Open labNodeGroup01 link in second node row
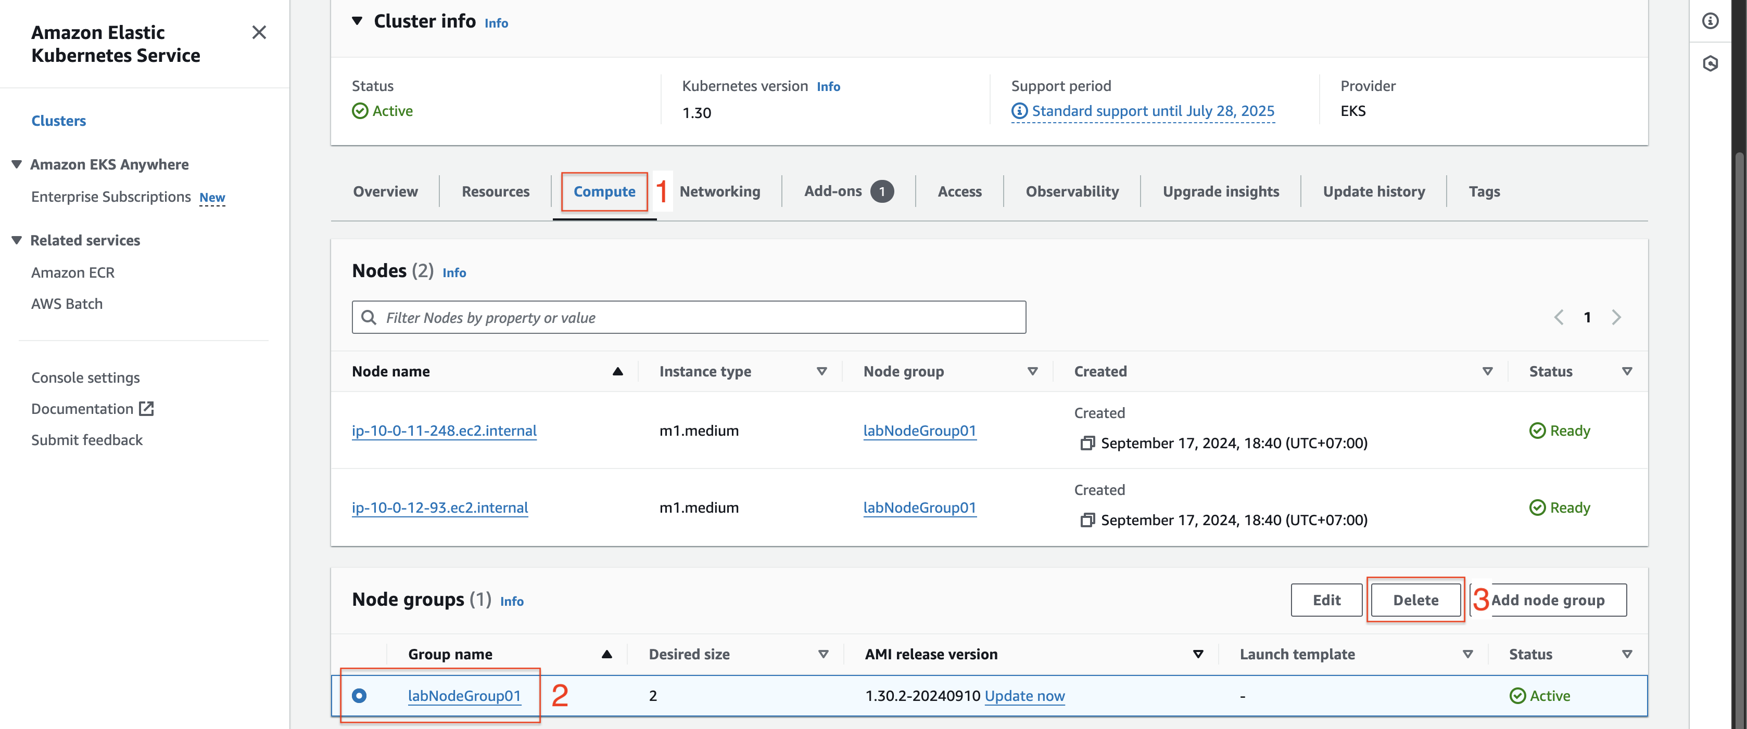Viewport: 1747px width, 729px height. point(920,507)
